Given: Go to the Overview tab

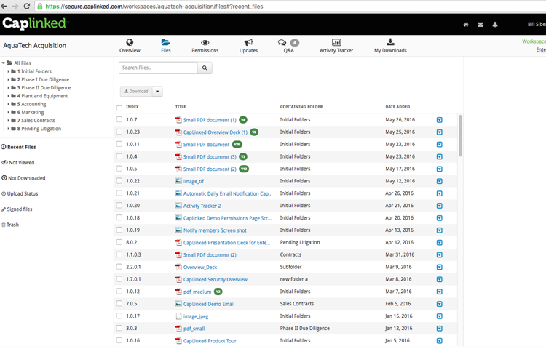Looking at the screenshot, I should [130, 46].
